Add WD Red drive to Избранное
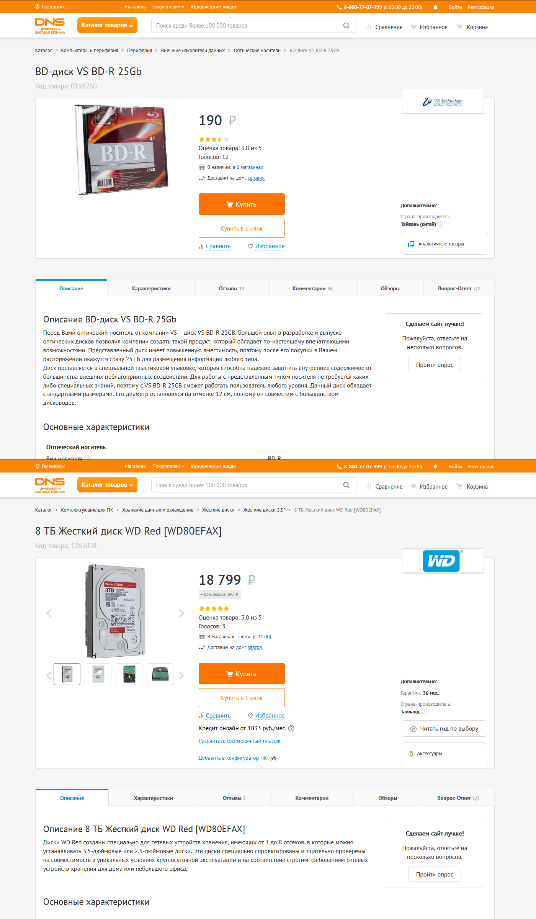Screen dimensions: 536x919 pos(266,716)
